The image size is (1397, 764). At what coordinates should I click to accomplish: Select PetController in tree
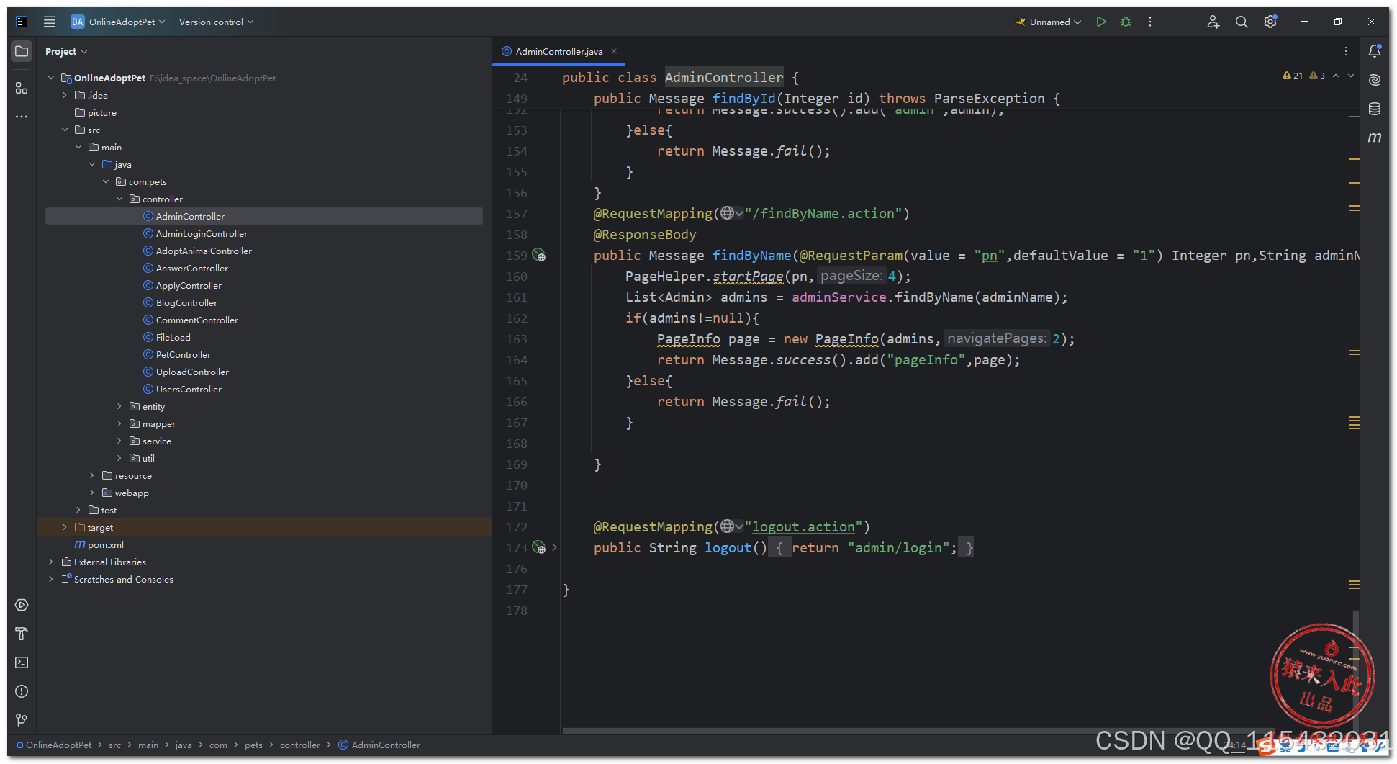coord(183,354)
